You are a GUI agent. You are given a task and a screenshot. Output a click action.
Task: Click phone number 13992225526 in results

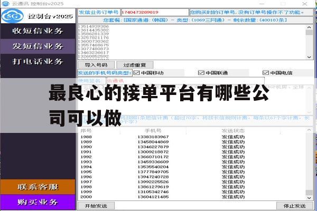pyautogui.click(x=153, y=181)
